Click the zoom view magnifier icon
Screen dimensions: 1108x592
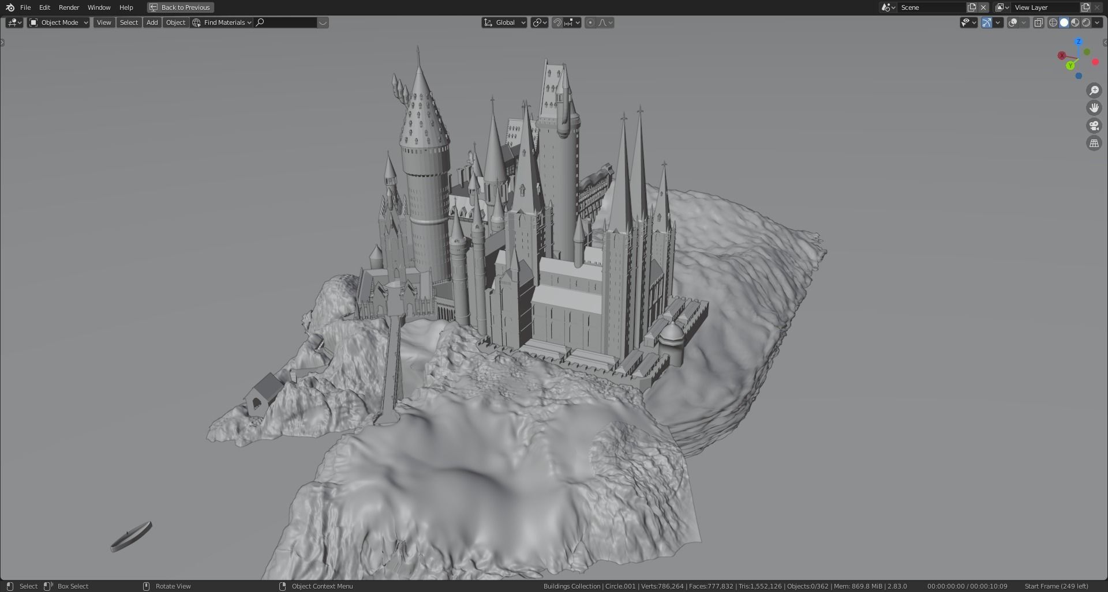point(1094,91)
